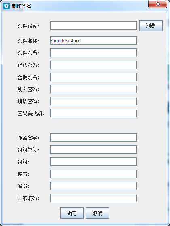Screen dimensions: 170x226
Task: Click the shield app icon in title bar
Action: coord(6,6)
